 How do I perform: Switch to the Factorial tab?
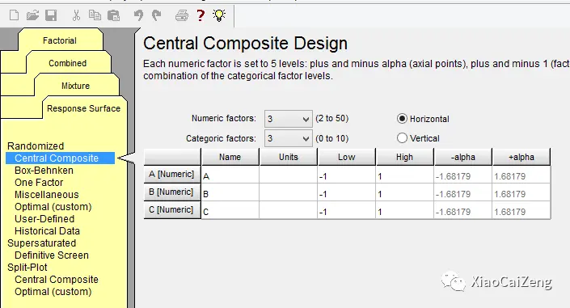(60, 40)
